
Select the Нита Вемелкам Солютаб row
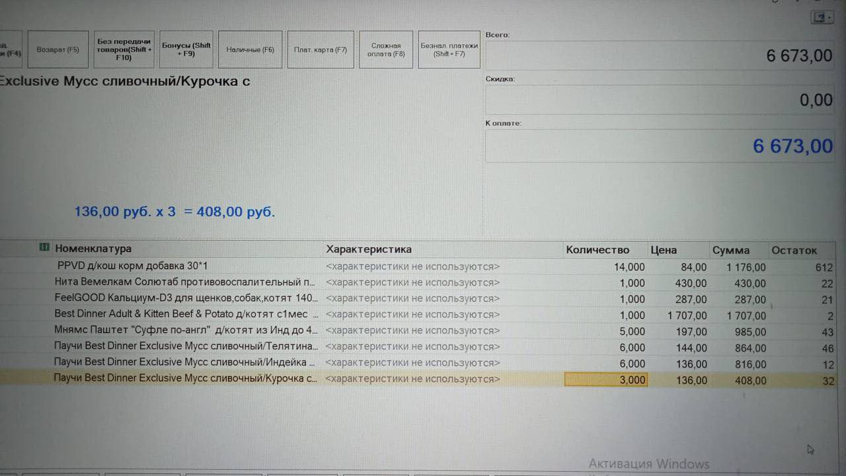[x=184, y=282]
